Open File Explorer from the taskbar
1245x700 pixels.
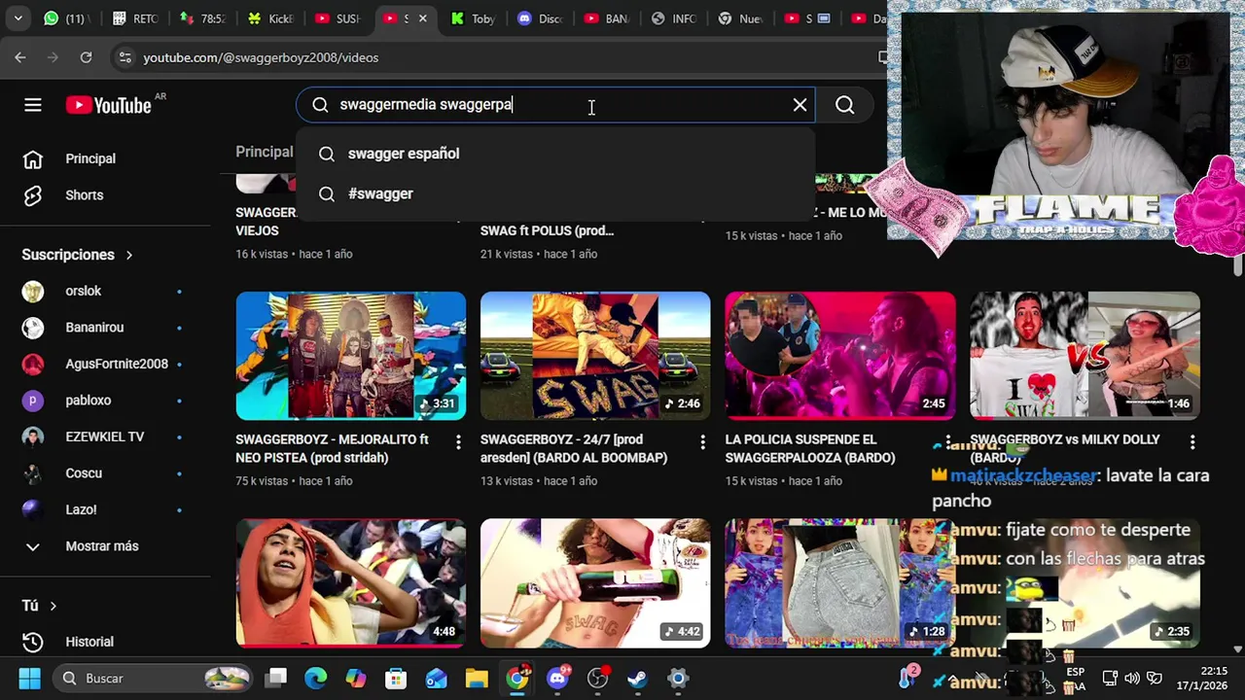tap(476, 678)
